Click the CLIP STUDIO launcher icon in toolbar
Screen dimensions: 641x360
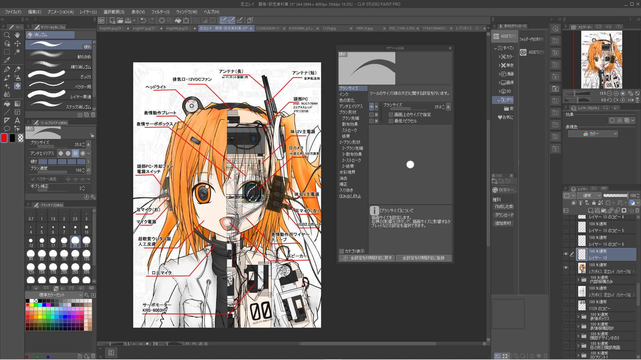point(101,20)
